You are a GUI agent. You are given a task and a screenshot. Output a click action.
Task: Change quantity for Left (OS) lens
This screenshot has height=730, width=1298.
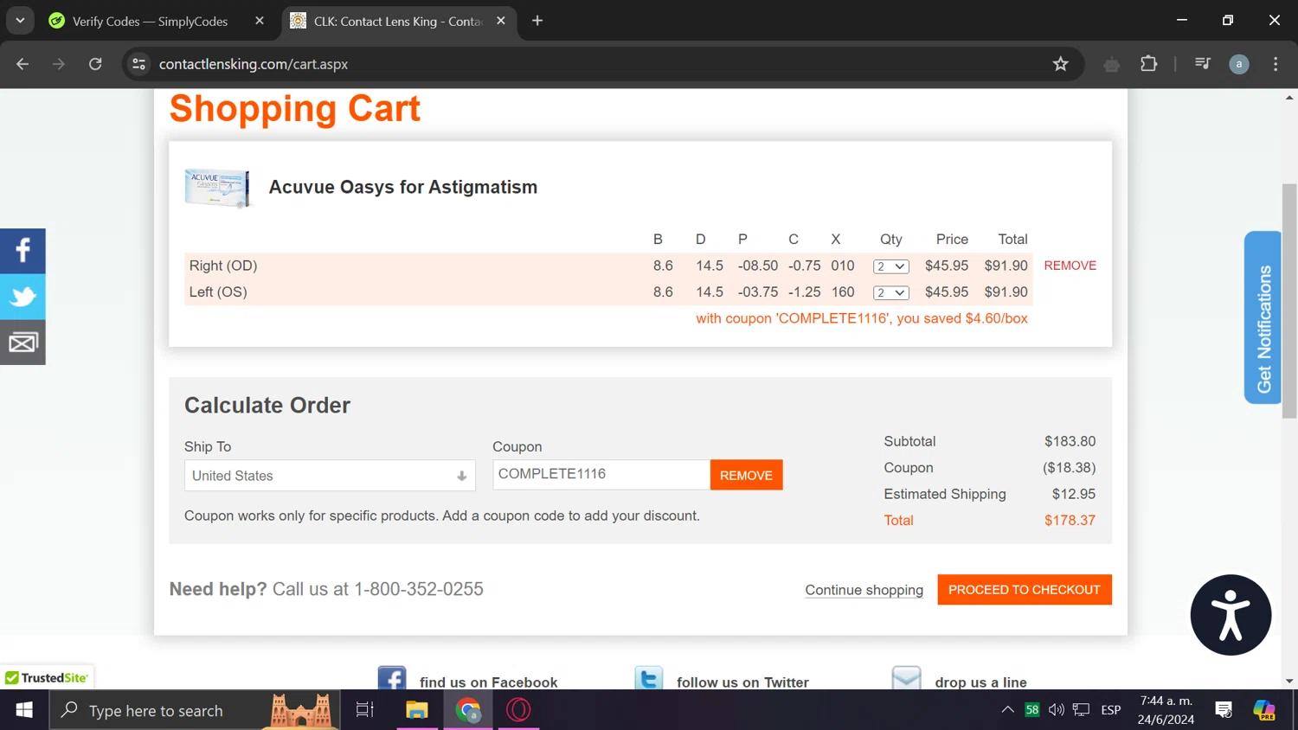[x=890, y=293]
